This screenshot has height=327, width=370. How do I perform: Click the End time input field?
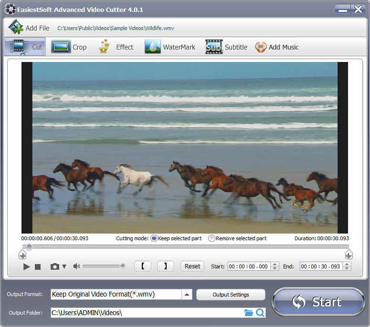tap(321, 266)
